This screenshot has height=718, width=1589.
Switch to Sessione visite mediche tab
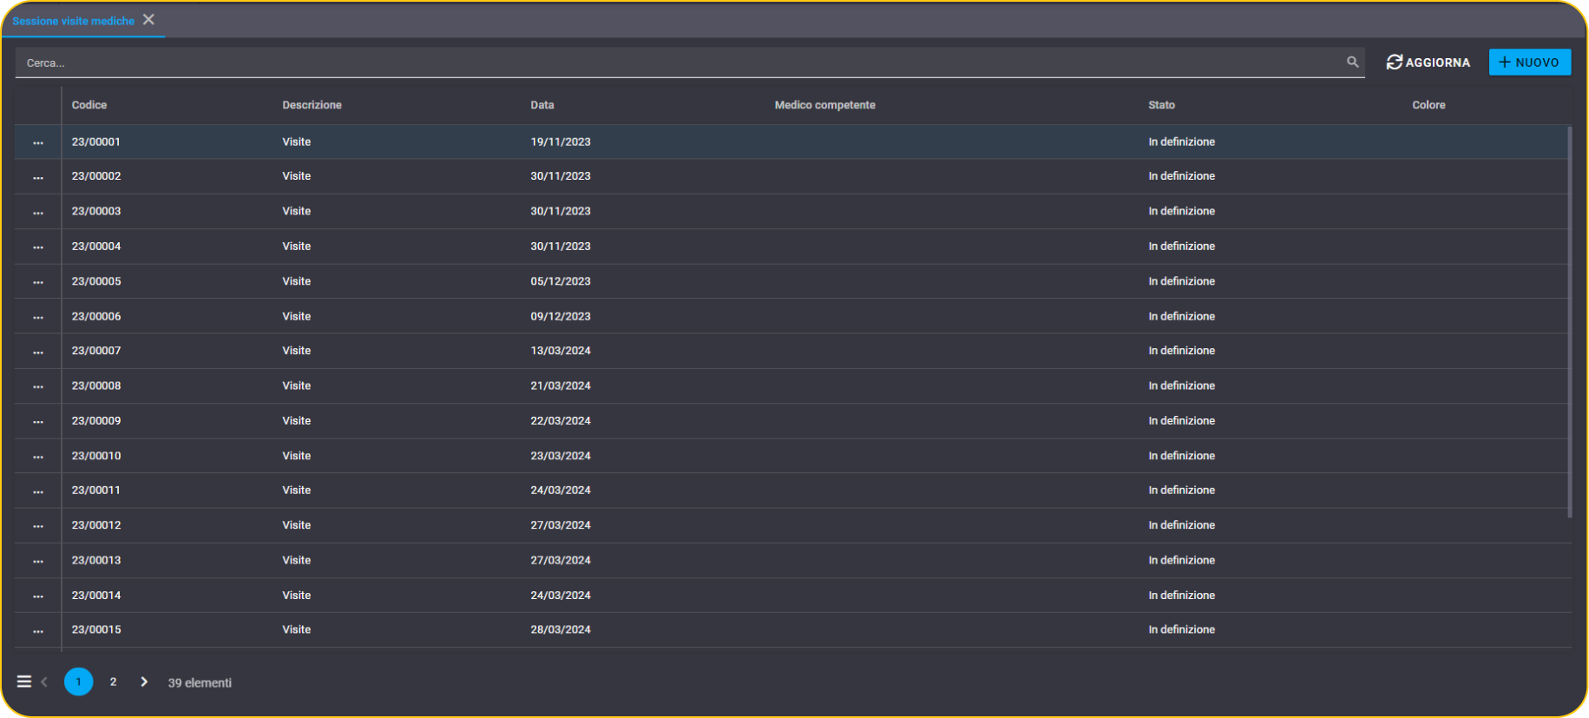pos(73,20)
